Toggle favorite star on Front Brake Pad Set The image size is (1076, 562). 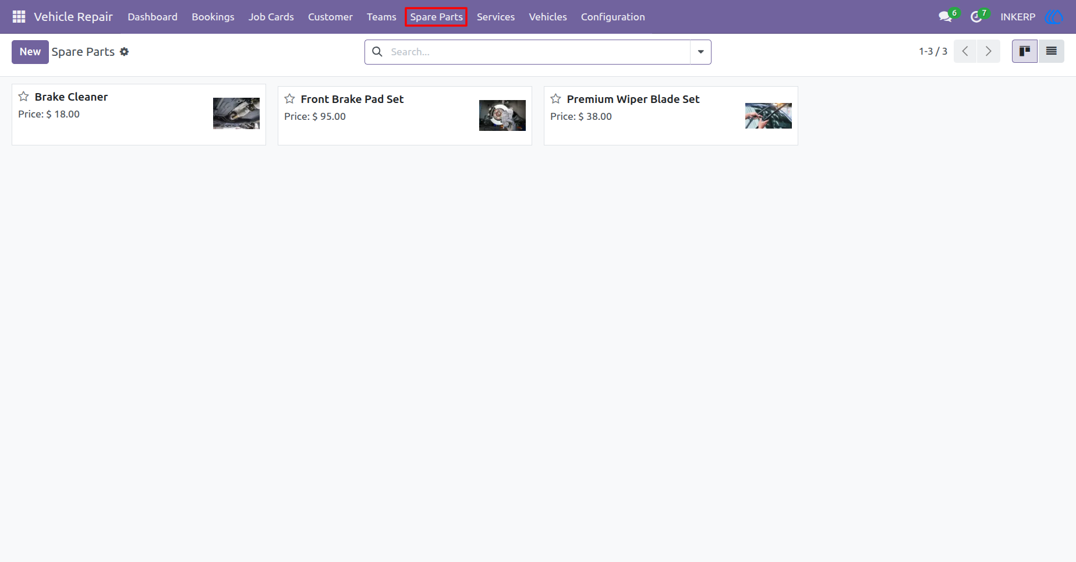(x=289, y=99)
